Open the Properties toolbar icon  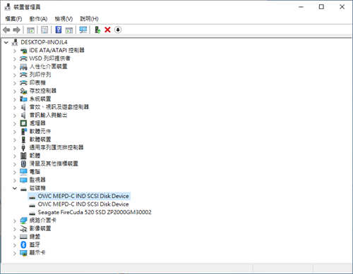pyautogui.click(x=44, y=30)
